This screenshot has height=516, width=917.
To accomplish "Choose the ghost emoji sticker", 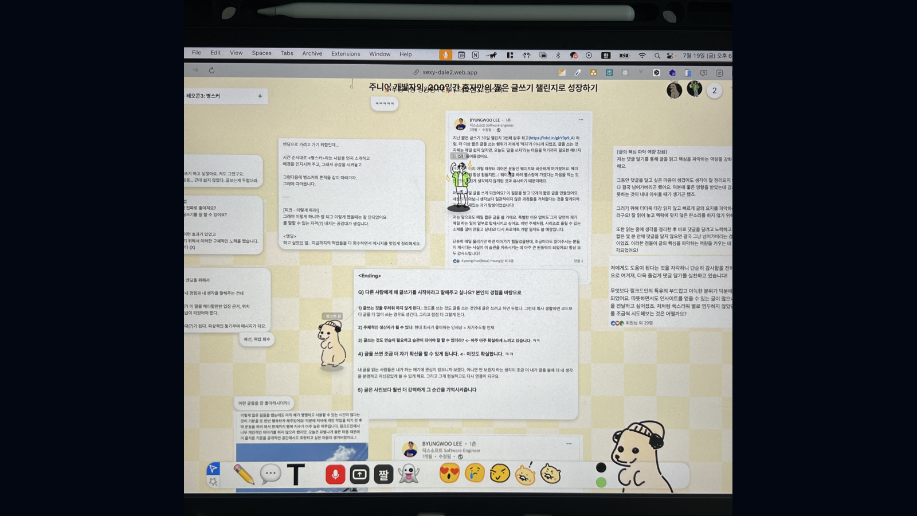I will click(x=409, y=474).
